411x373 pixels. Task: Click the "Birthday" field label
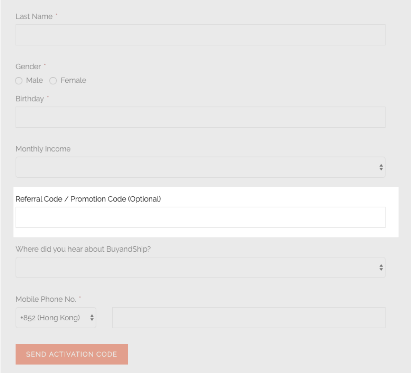coord(30,99)
